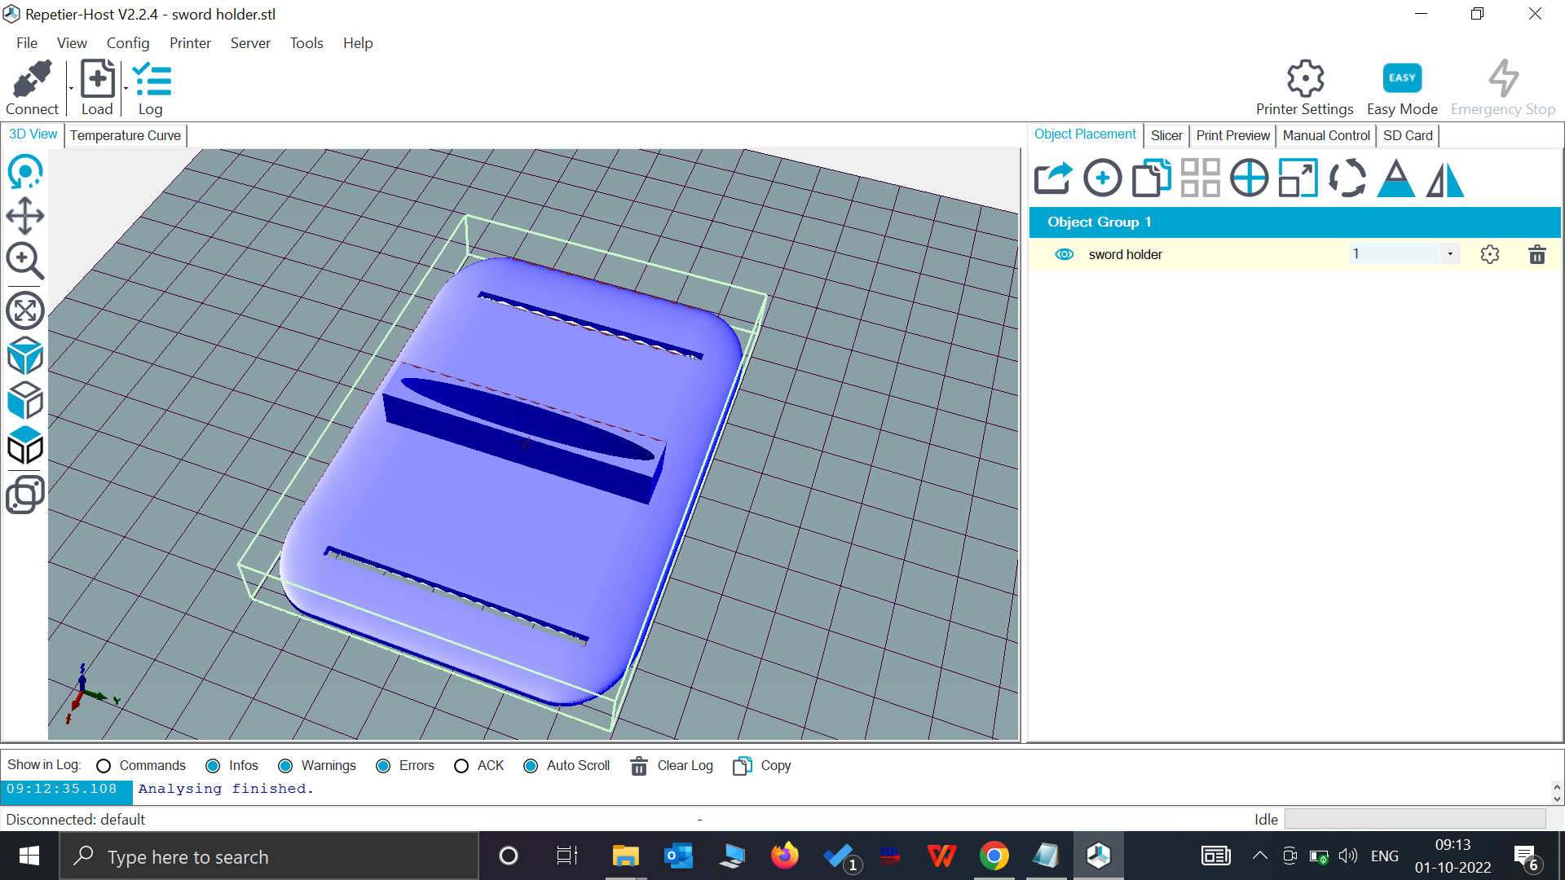Click the Autoposition objects icon
This screenshot has width=1565, height=880.
pyautogui.click(x=1199, y=178)
